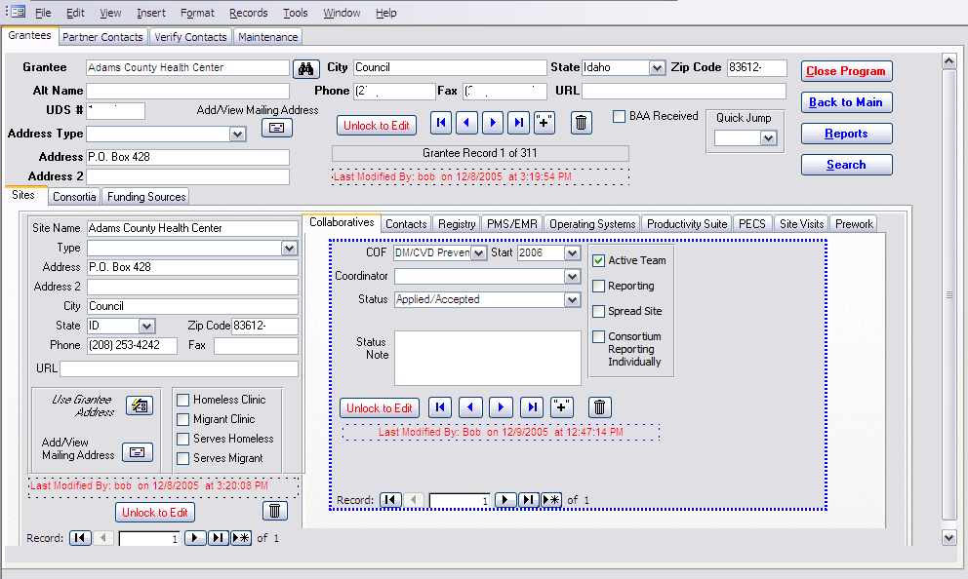Delete collaborative record trash icon
Image resolution: width=968 pixels, height=579 pixels.
tap(599, 407)
